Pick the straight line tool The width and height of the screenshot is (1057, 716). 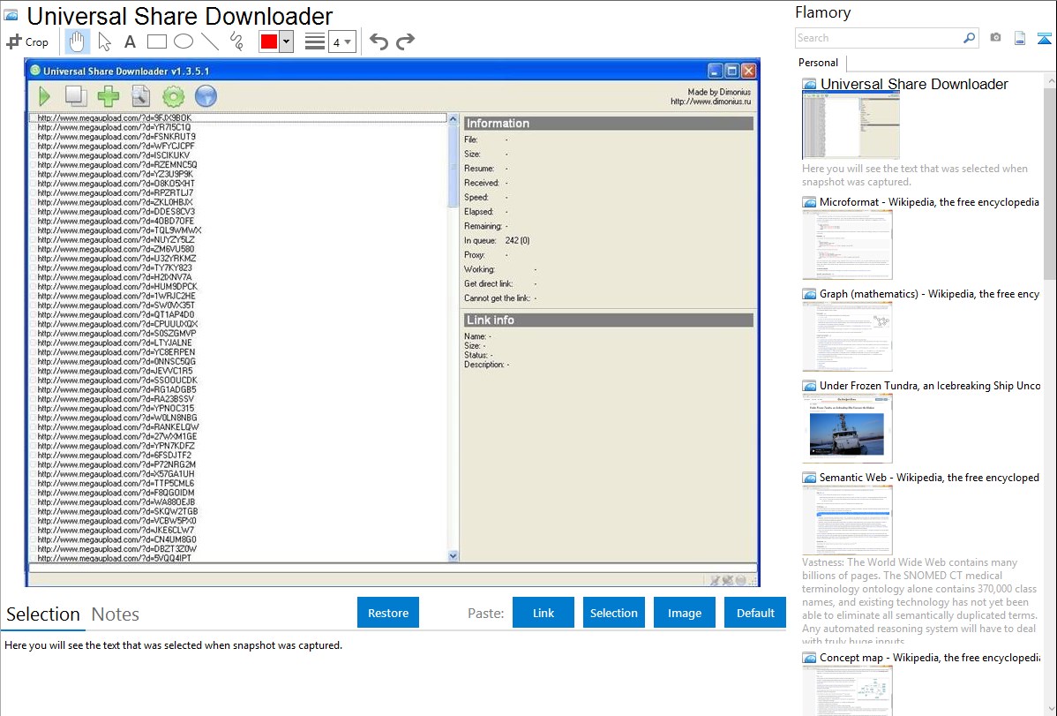[x=210, y=41]
